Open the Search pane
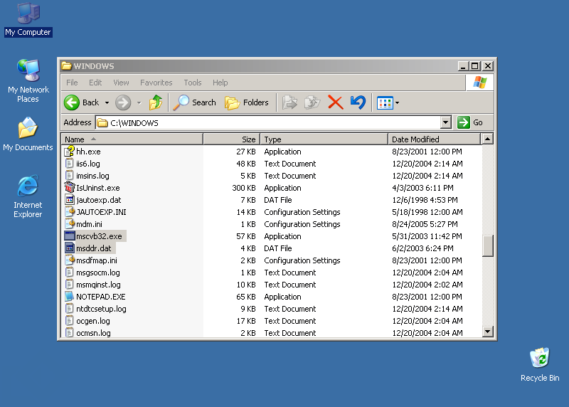569x407 pixels. 194,102
